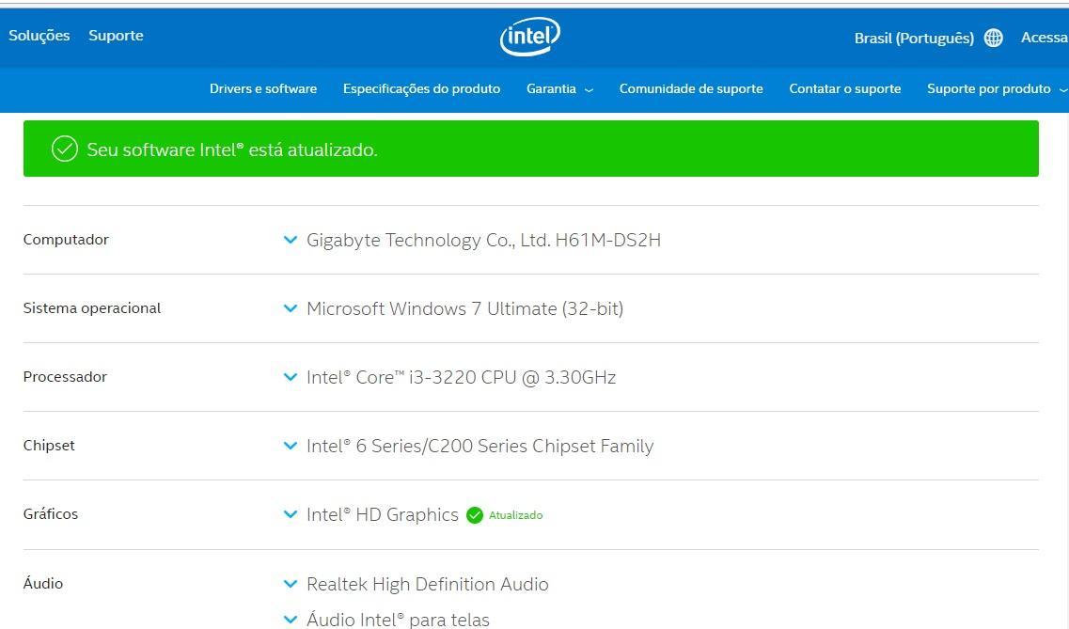Click the checkmark icon in the green banner
1069x629 pixels.
65,149
